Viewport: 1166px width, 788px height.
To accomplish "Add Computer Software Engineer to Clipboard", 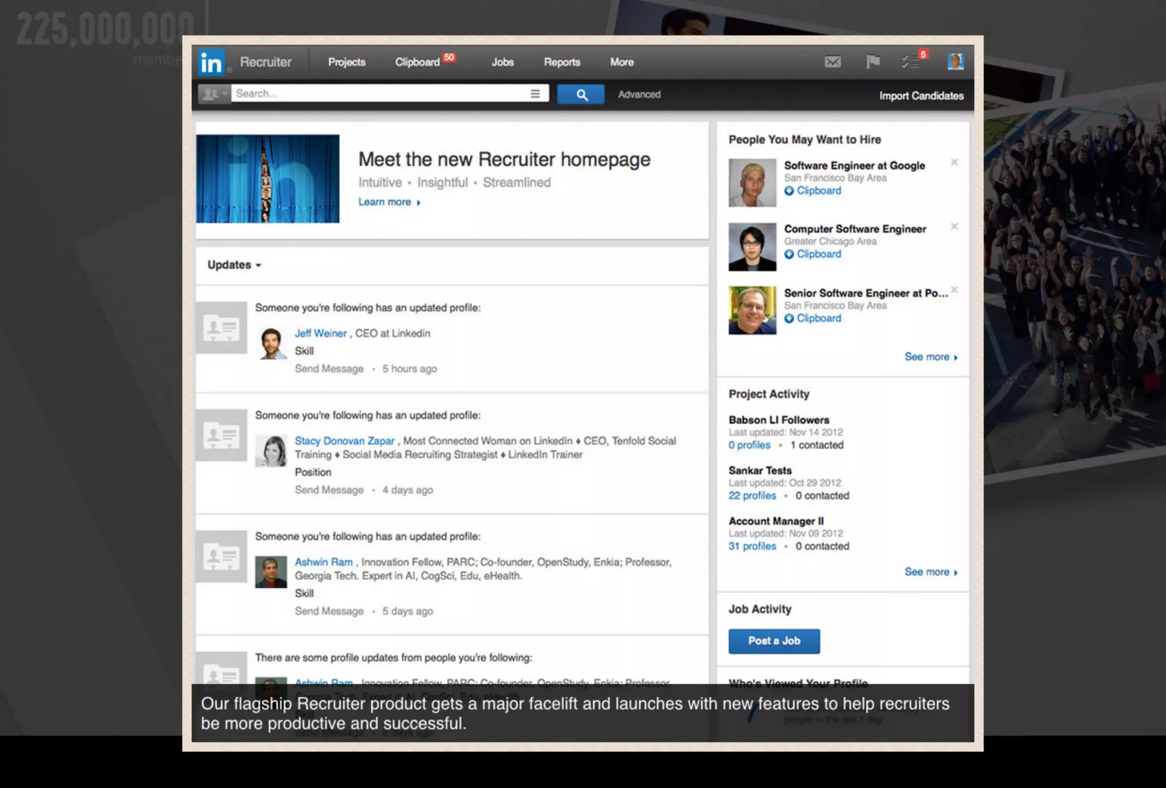I will tap(812, 255).
